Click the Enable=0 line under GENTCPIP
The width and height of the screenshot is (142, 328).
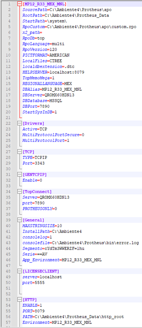pos(32,180)
